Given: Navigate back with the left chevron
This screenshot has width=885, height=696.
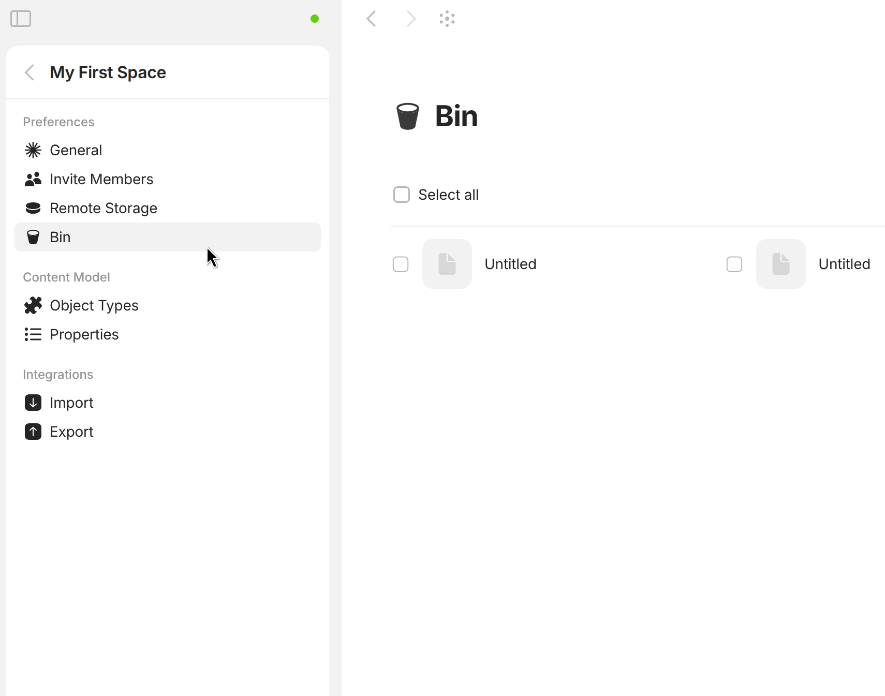Looking at the screenshot, I should [x=371, y=19].
